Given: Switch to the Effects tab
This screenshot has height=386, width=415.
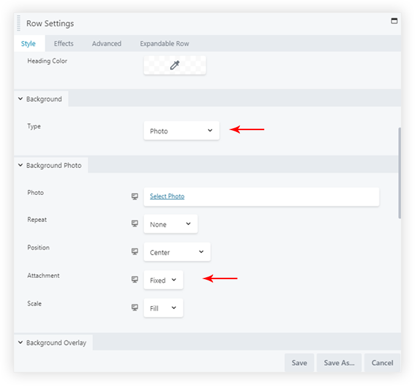Looking at the screenshot, I should click(63, 43).
